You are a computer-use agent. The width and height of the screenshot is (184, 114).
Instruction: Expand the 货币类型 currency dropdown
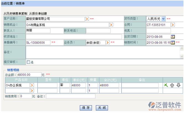click(163, 19)
